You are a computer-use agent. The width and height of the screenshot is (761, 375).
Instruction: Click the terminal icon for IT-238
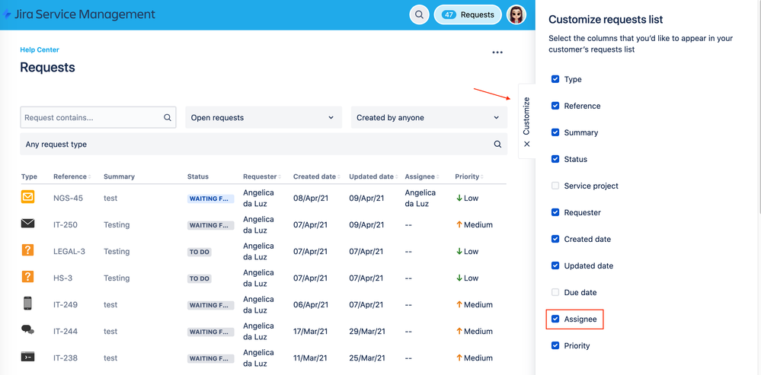[x=27, y=357]
